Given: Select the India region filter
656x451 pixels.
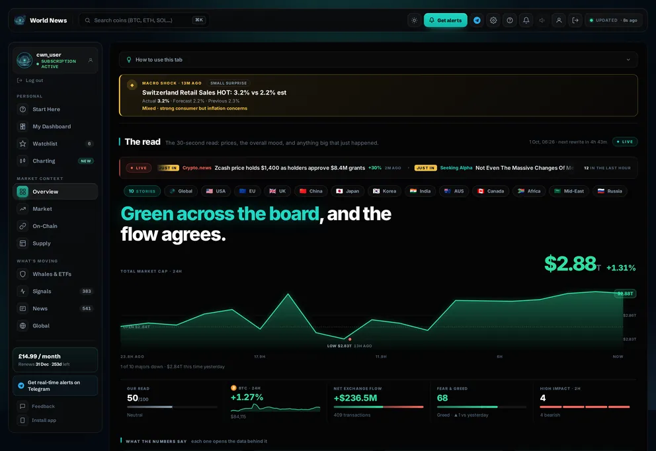Looking at the screenshot, I should [x=420, y=191].
